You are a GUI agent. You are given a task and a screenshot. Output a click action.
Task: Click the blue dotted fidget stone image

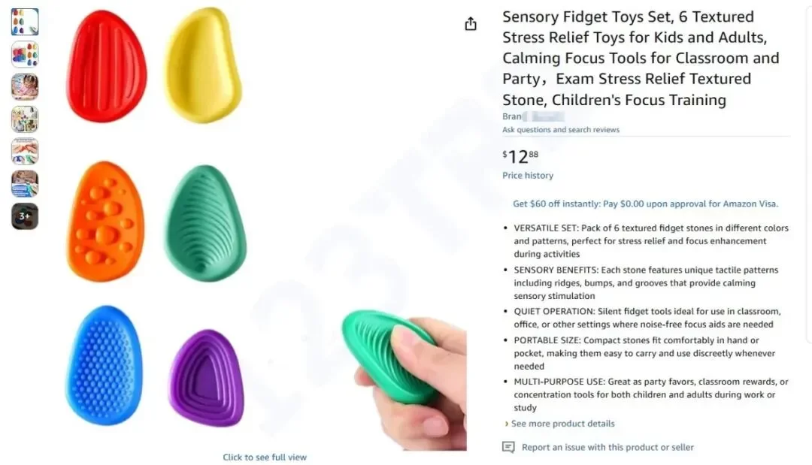coord(104,365)
